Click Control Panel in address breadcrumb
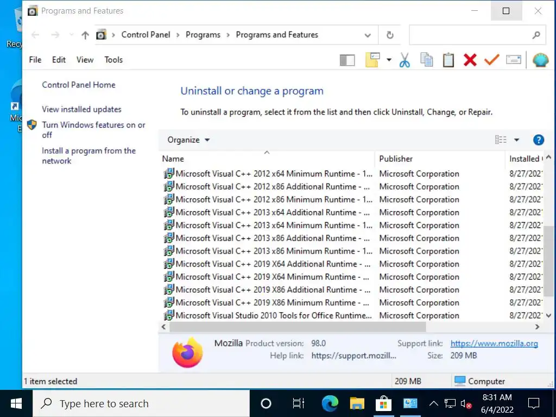The width and height of the screenshot is (556, 417). click(x=146, y=35)
